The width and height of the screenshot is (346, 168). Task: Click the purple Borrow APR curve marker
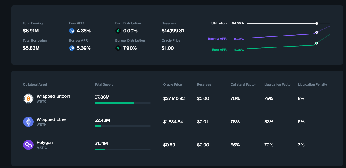(x=316, y=32)
